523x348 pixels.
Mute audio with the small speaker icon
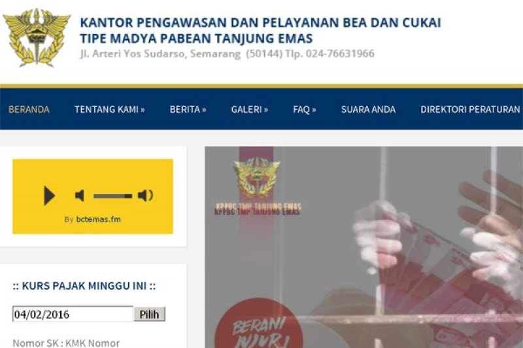click(x=79, y=195)
